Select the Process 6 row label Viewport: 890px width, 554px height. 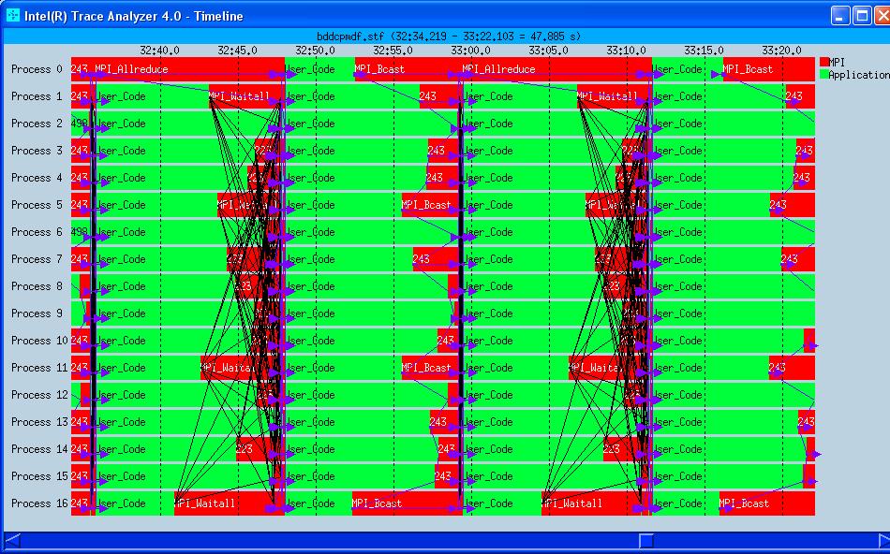[x=37, y=232]
